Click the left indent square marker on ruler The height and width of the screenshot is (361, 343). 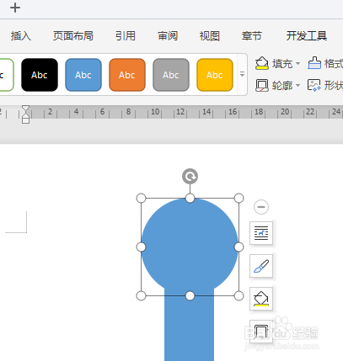25,120
